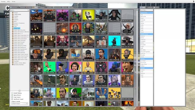Image resolution: width=195 pixels, height=110 pixels.
Task: Pick the Skibidi Toilet HEAVY icon
Action: click(x=75, y=94)
